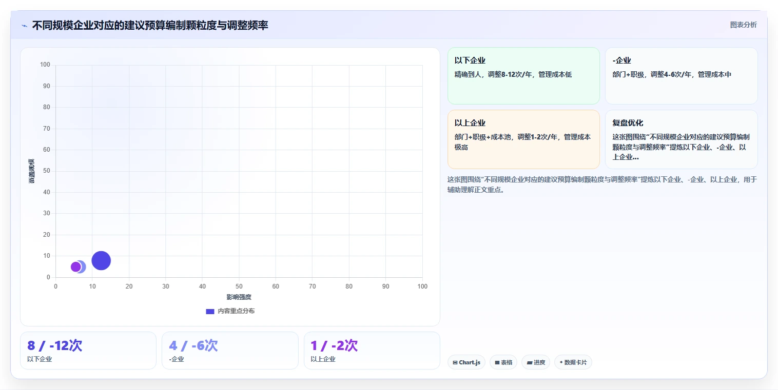Click the 1 / -2次 stat card
The height and width of the screenshot is (390, 778).
click(372, 351)
